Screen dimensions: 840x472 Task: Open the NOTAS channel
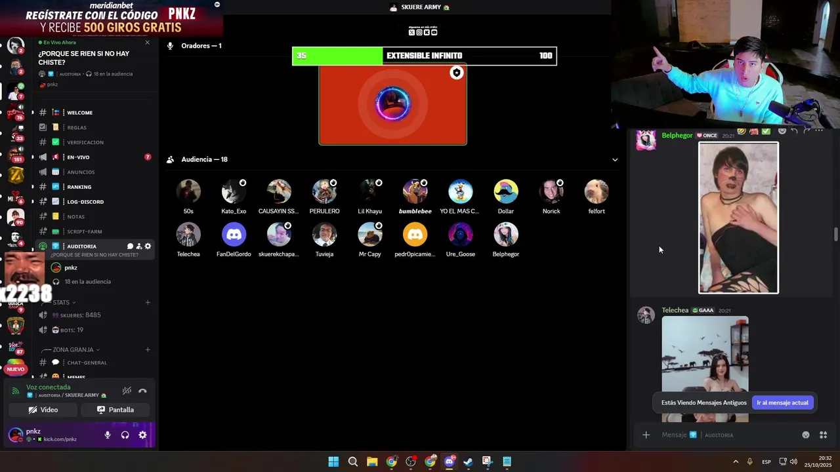[x=94, y=216]
